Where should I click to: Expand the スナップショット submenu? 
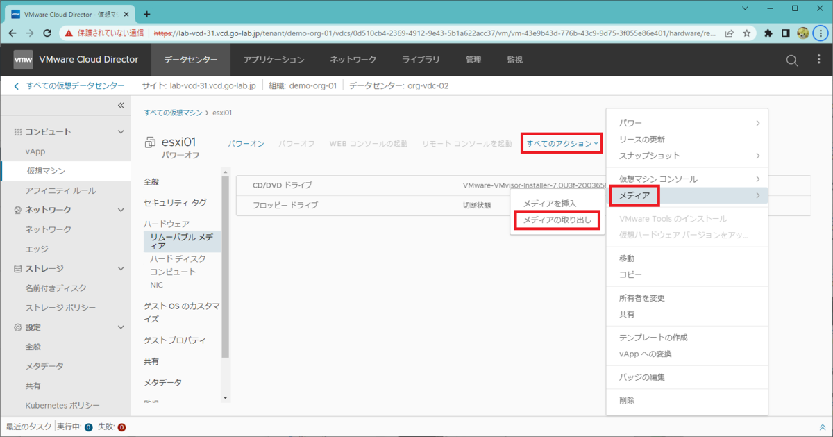[x=687, y=156]
